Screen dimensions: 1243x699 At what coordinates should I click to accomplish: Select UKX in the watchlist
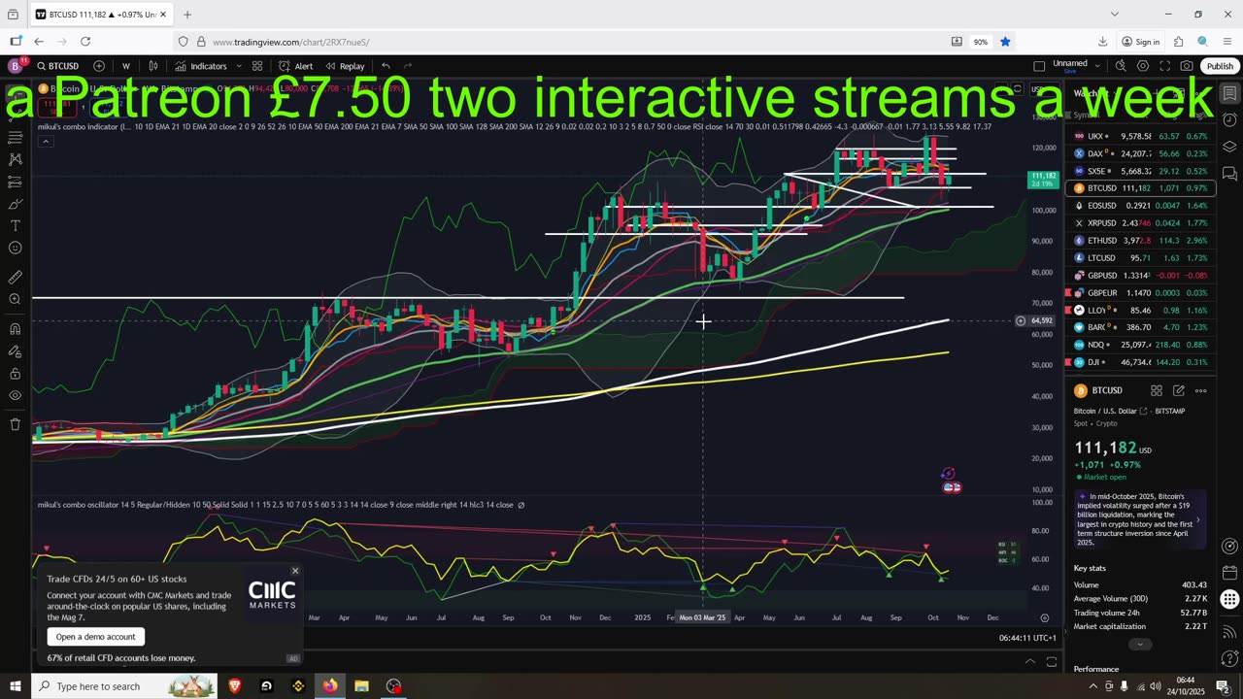coord(1141,136)
